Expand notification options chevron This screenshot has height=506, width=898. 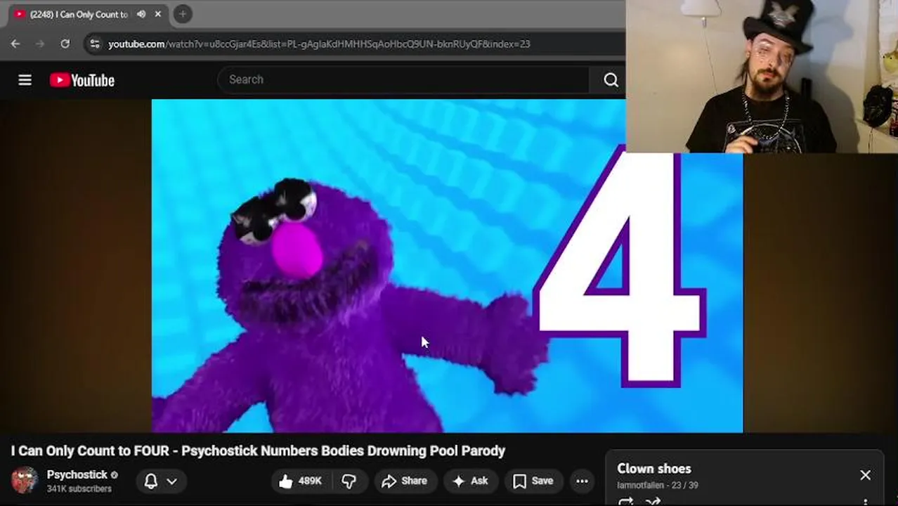click(171, 481)
